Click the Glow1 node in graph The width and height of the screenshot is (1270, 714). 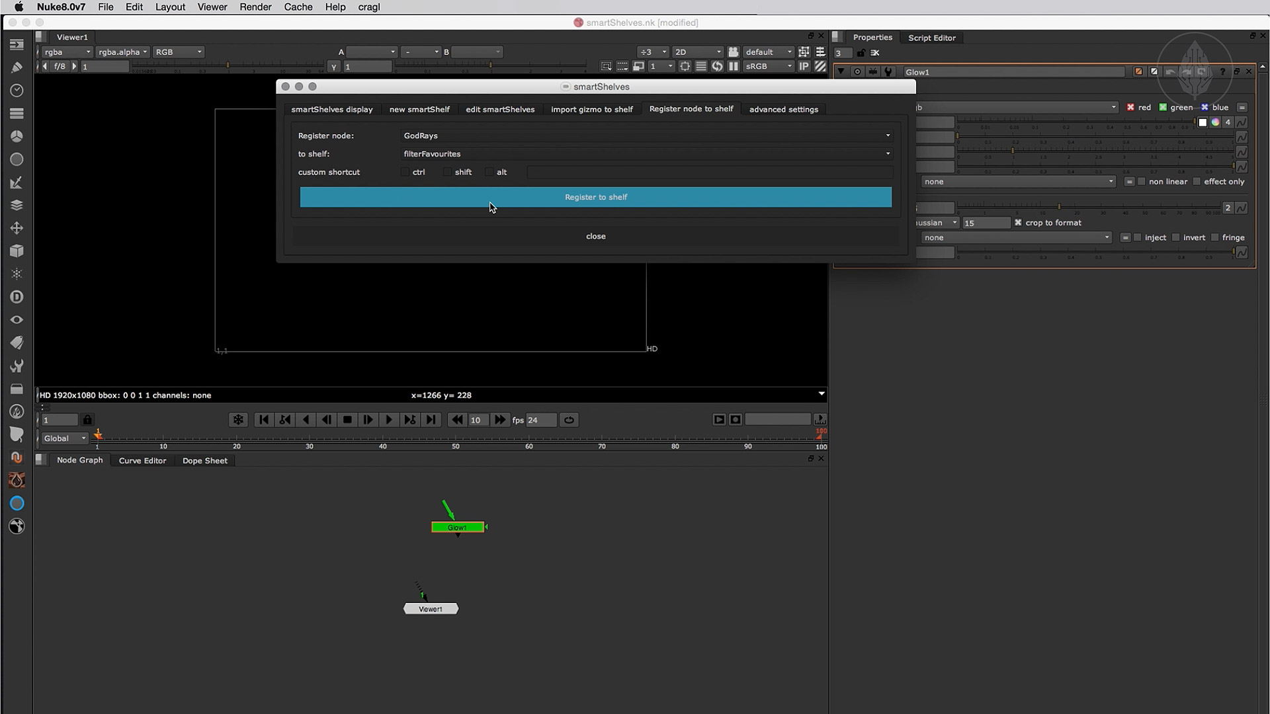[457, 528]
